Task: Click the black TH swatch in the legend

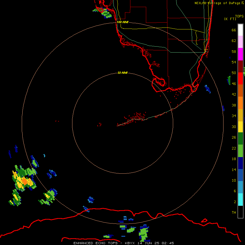Action: [240, 212]
